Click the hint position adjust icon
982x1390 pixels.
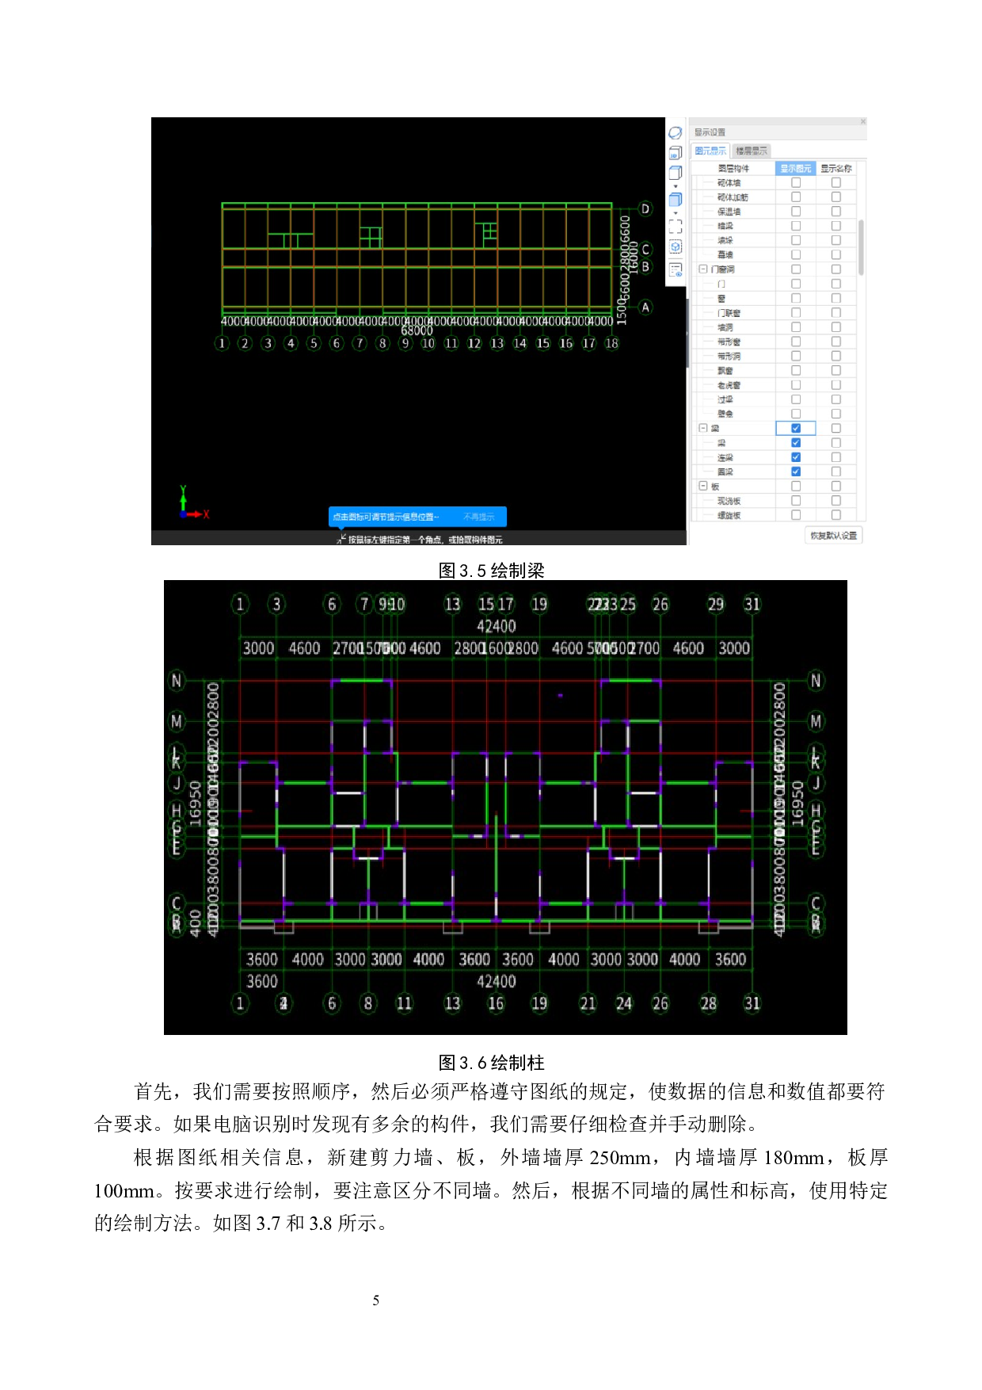click(x=341, y=540)
